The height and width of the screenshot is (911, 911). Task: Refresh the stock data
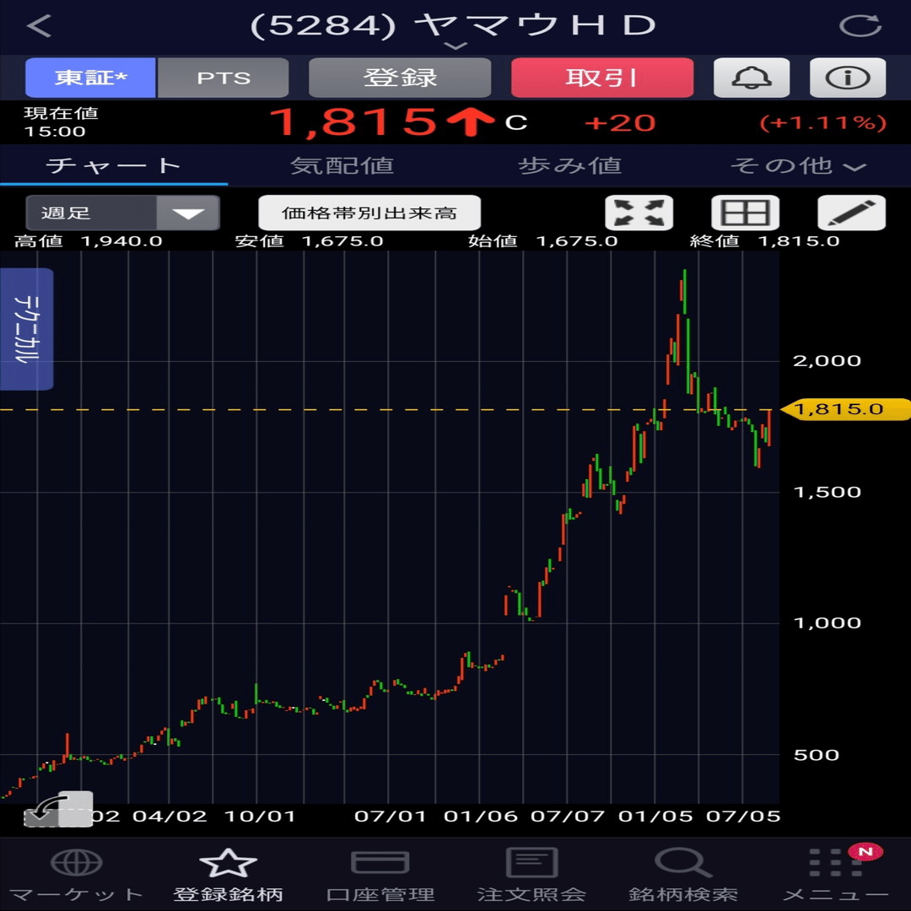860,26
